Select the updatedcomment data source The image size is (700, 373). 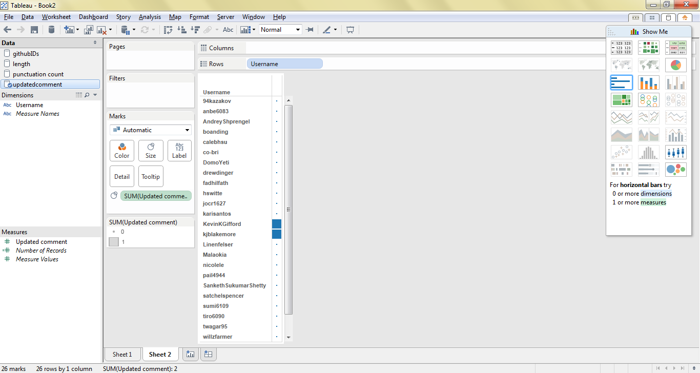[x=50, y=85]
